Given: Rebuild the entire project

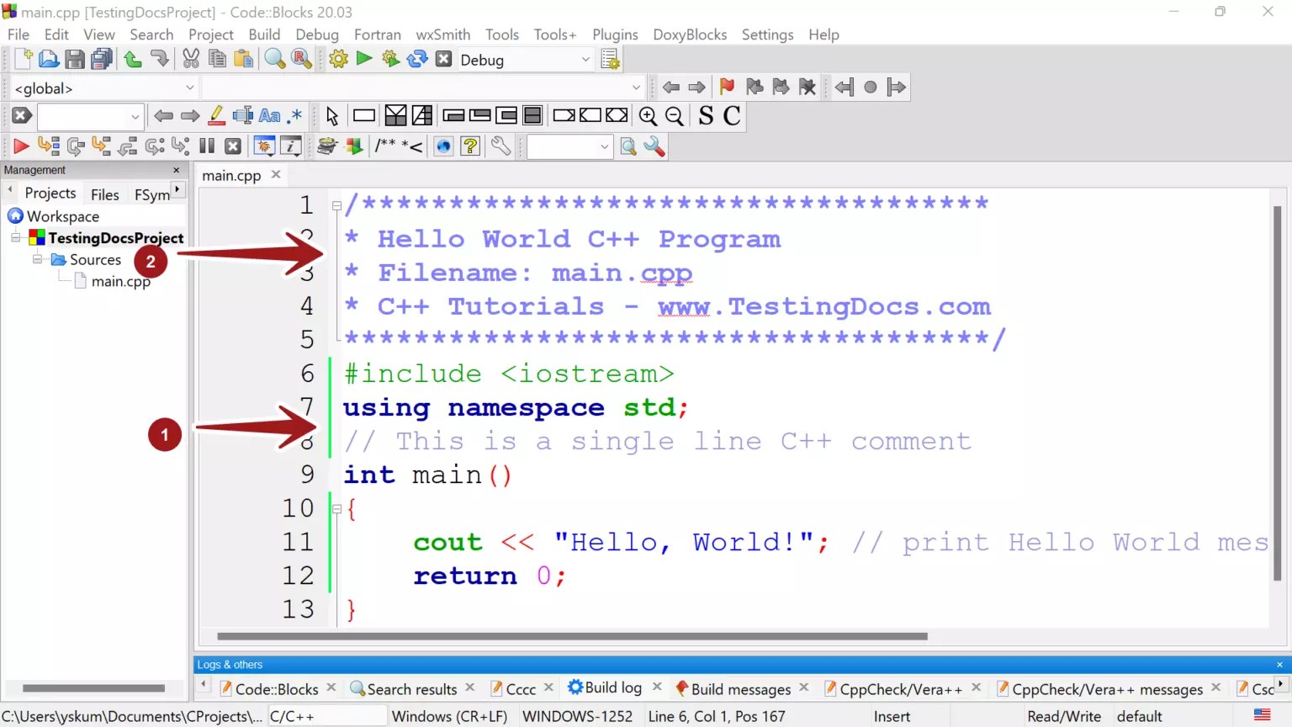Looking at the screenshot, I should coord(418,58).
